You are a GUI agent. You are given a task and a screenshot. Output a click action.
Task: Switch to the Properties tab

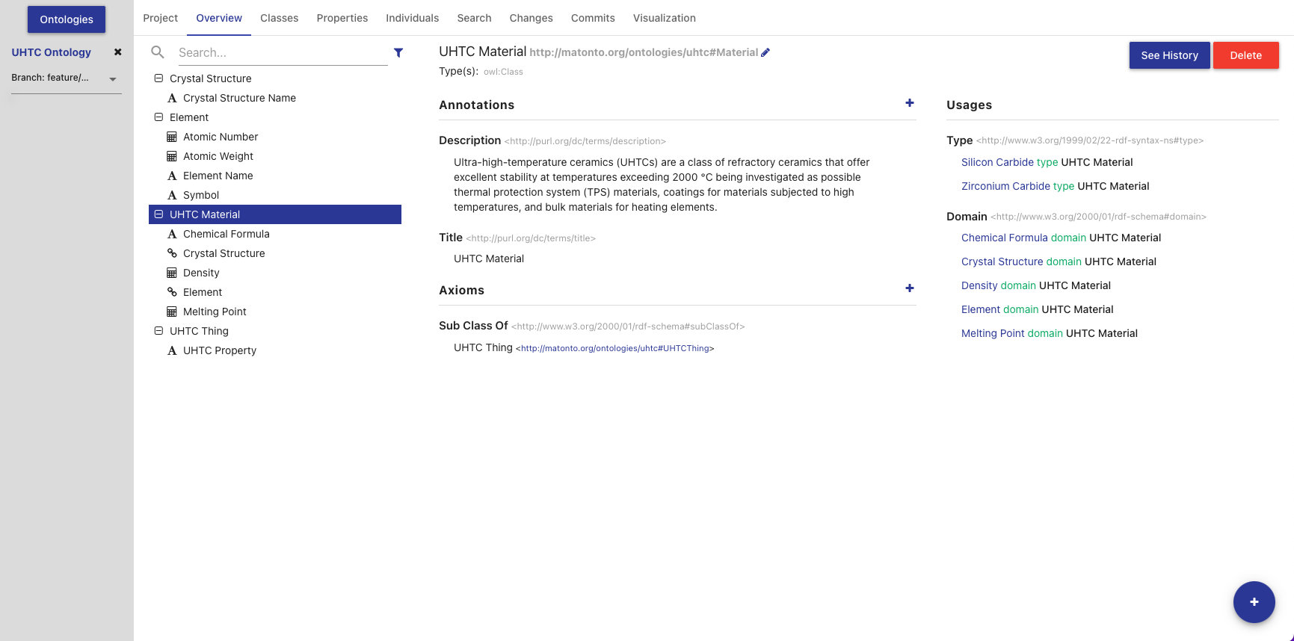[x=342, y=18]
